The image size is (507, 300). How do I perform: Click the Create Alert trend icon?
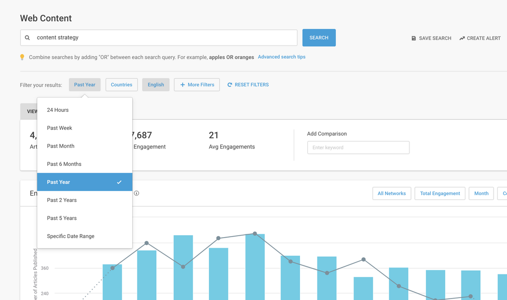(462, 38)
